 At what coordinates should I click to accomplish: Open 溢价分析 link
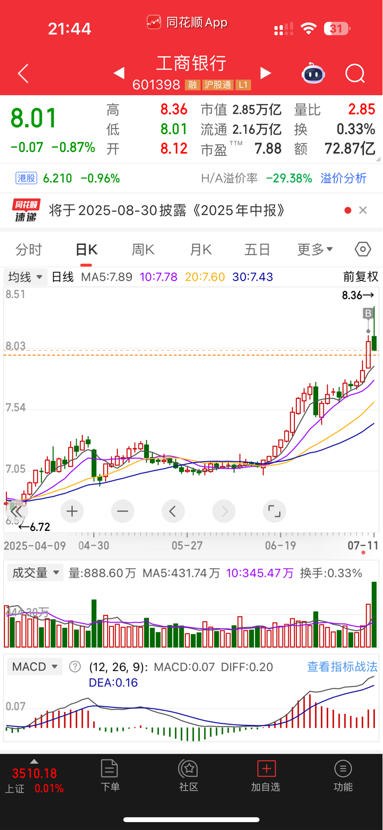(x=343, y=178)
